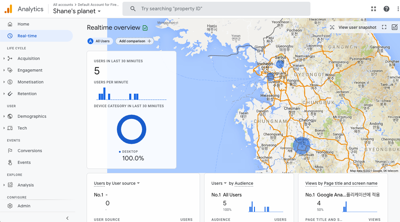
Task: Open the three-dot more options menu
Action: 398,9
